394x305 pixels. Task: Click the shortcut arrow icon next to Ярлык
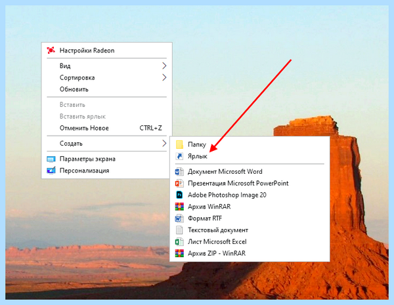(x=179, y=156)
